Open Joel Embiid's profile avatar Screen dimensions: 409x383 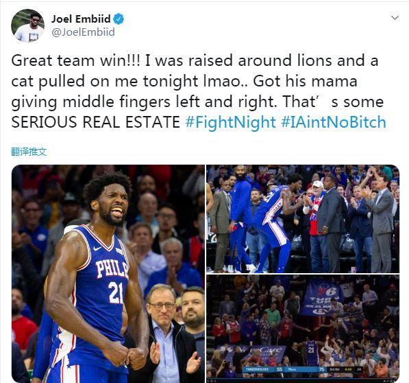click(27, 25)
